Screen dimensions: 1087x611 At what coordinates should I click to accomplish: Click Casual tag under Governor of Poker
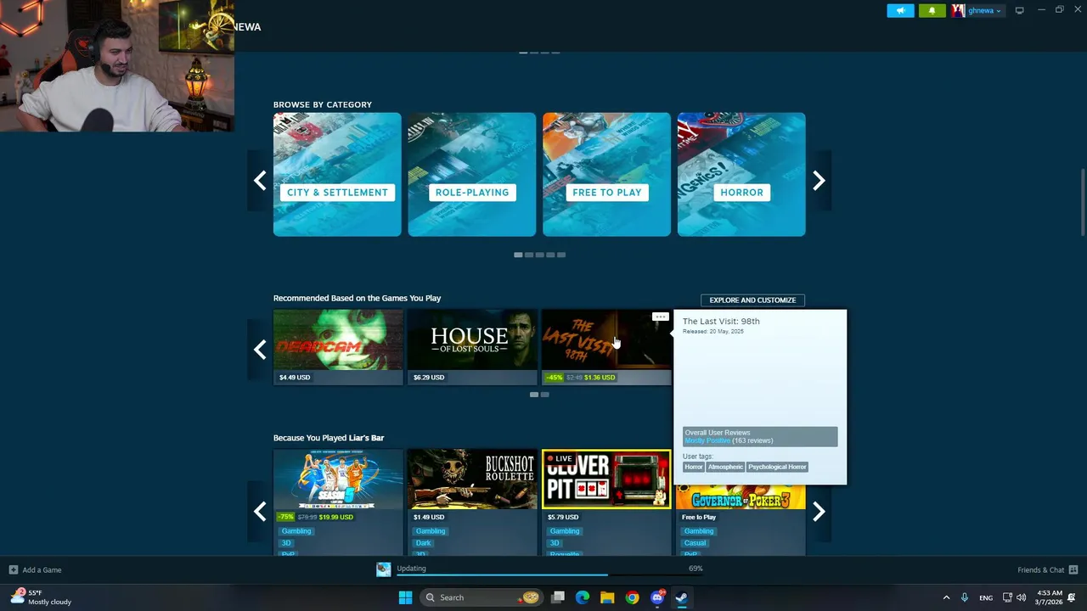point(696,543)
